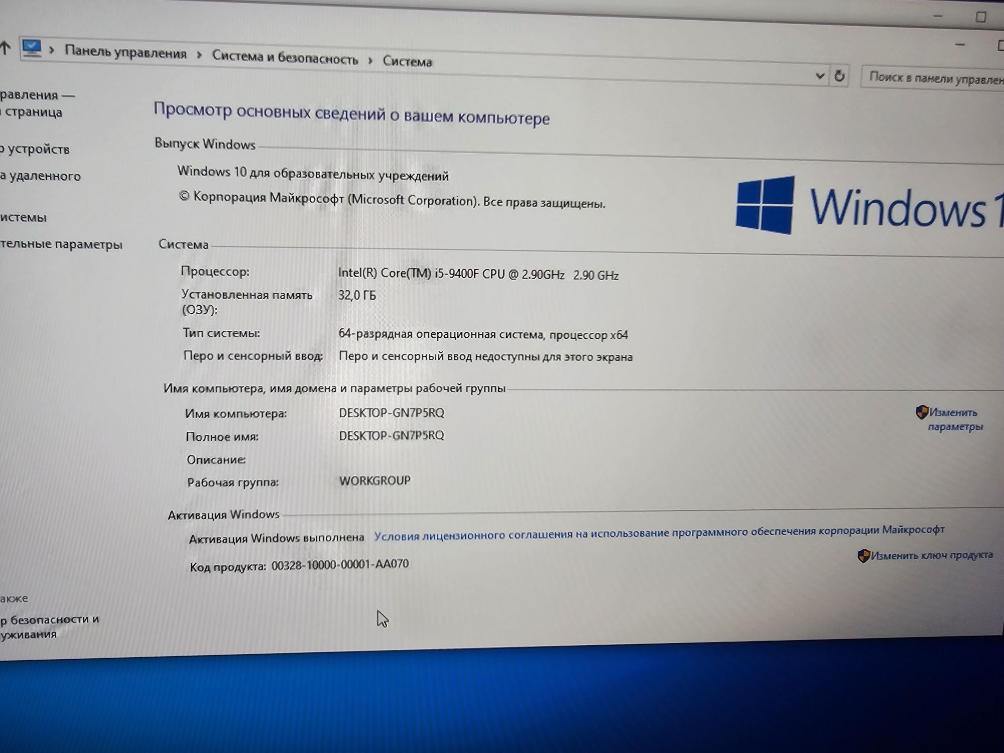Click the refresh icon in address bar
This screenshot has width=1004, height=753.
click(839, 76)
